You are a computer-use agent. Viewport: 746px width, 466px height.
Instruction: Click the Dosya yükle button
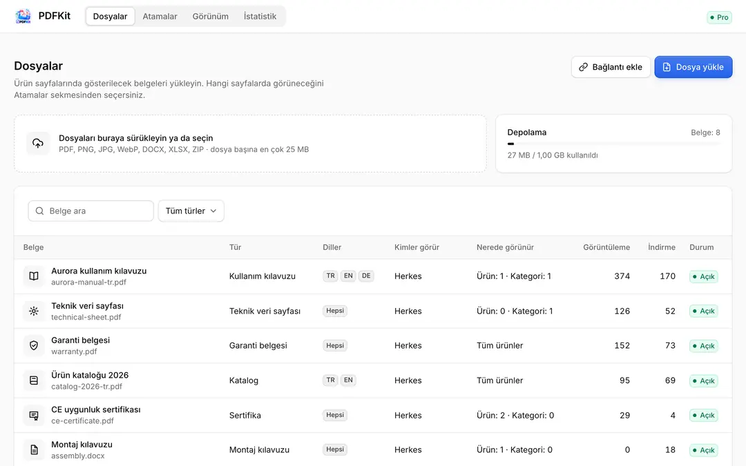[x=694, y=67]
